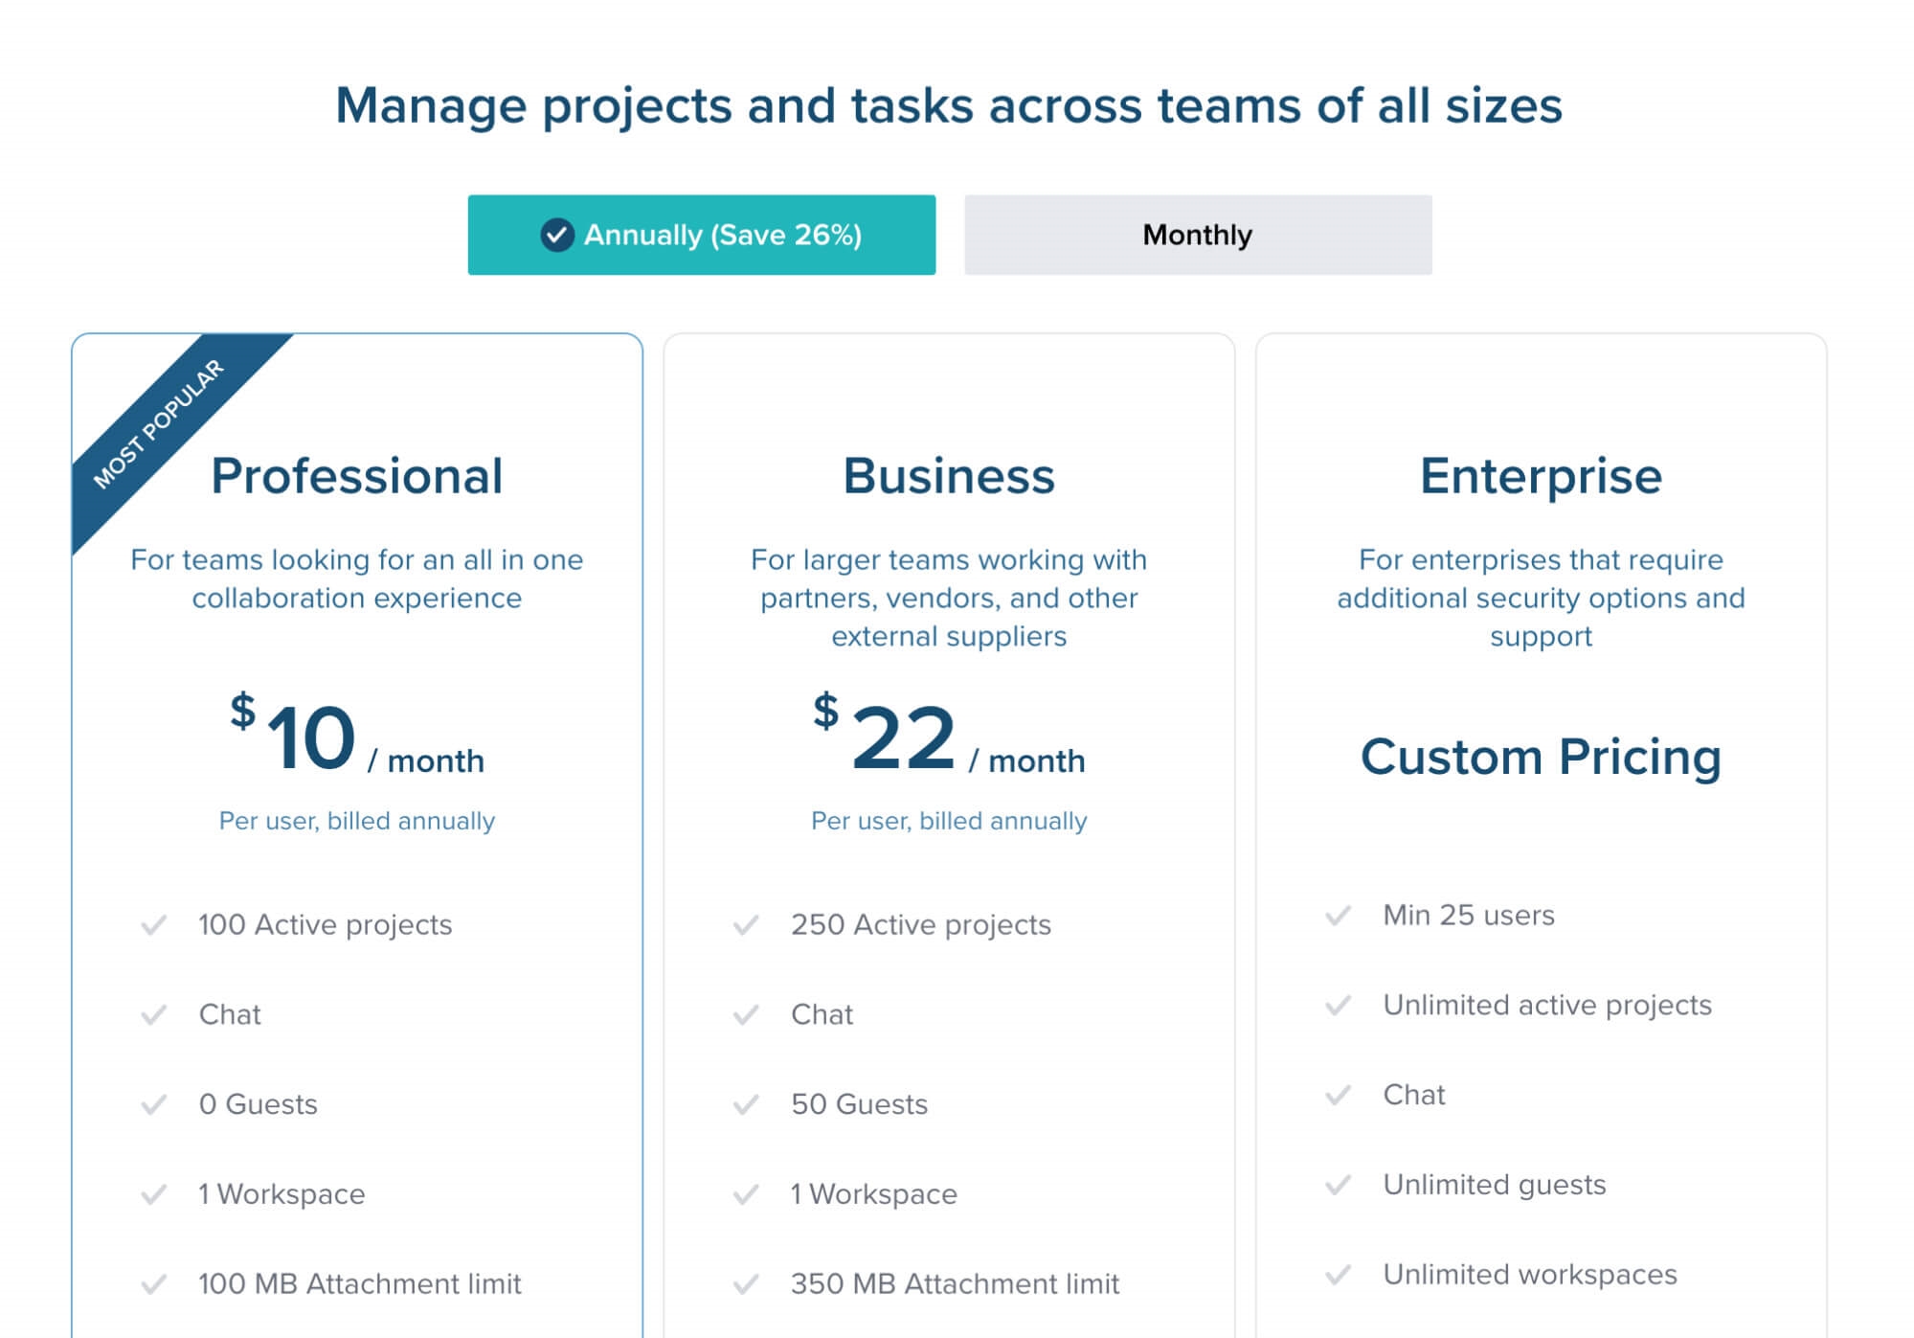Select the Business plan heading
The image size is (1914, 1338).
[948, 476]
